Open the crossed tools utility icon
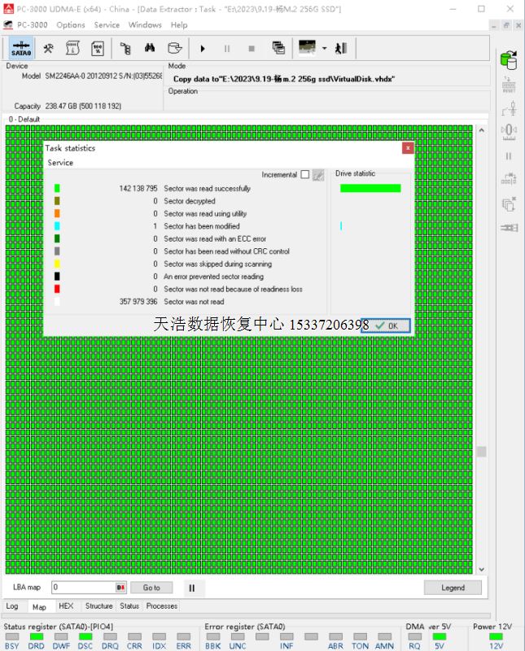The image size is (525, 651). (49, 48)
